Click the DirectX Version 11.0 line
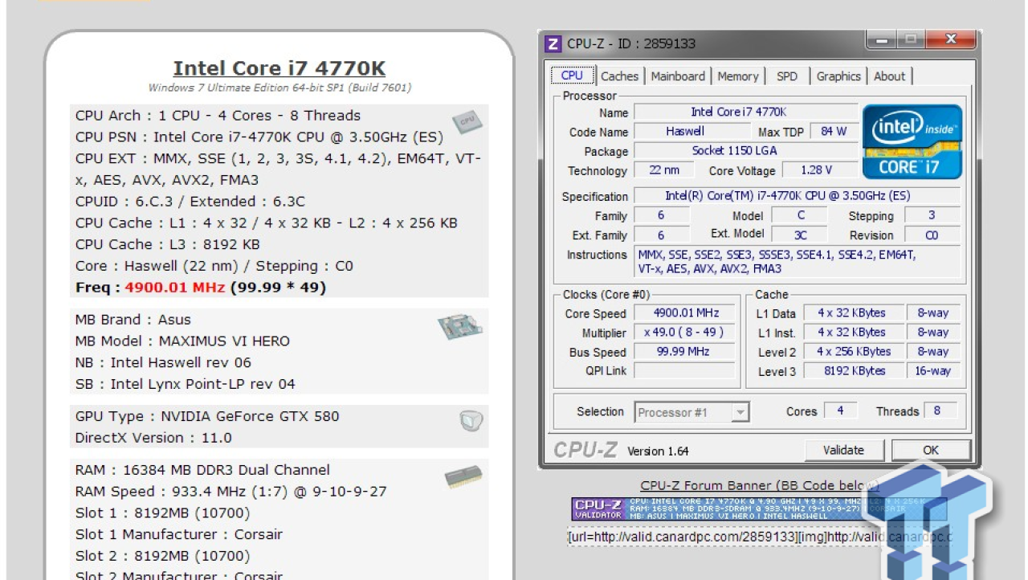 [153, 438]
